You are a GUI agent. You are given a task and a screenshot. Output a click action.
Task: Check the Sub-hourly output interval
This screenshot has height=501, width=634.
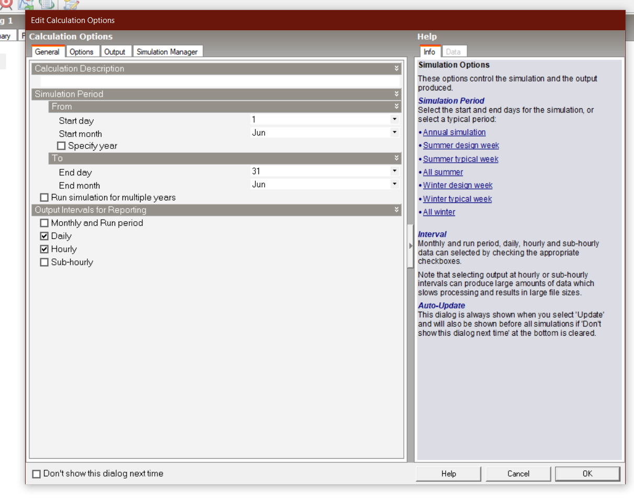coord(44,263)
